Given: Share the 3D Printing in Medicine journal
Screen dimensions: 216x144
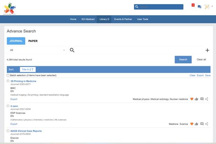Looking at the screenshot, I should 207,99.
